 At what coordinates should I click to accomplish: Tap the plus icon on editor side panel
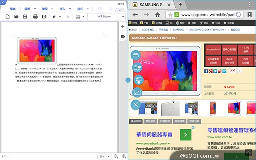tap(123, 26)
